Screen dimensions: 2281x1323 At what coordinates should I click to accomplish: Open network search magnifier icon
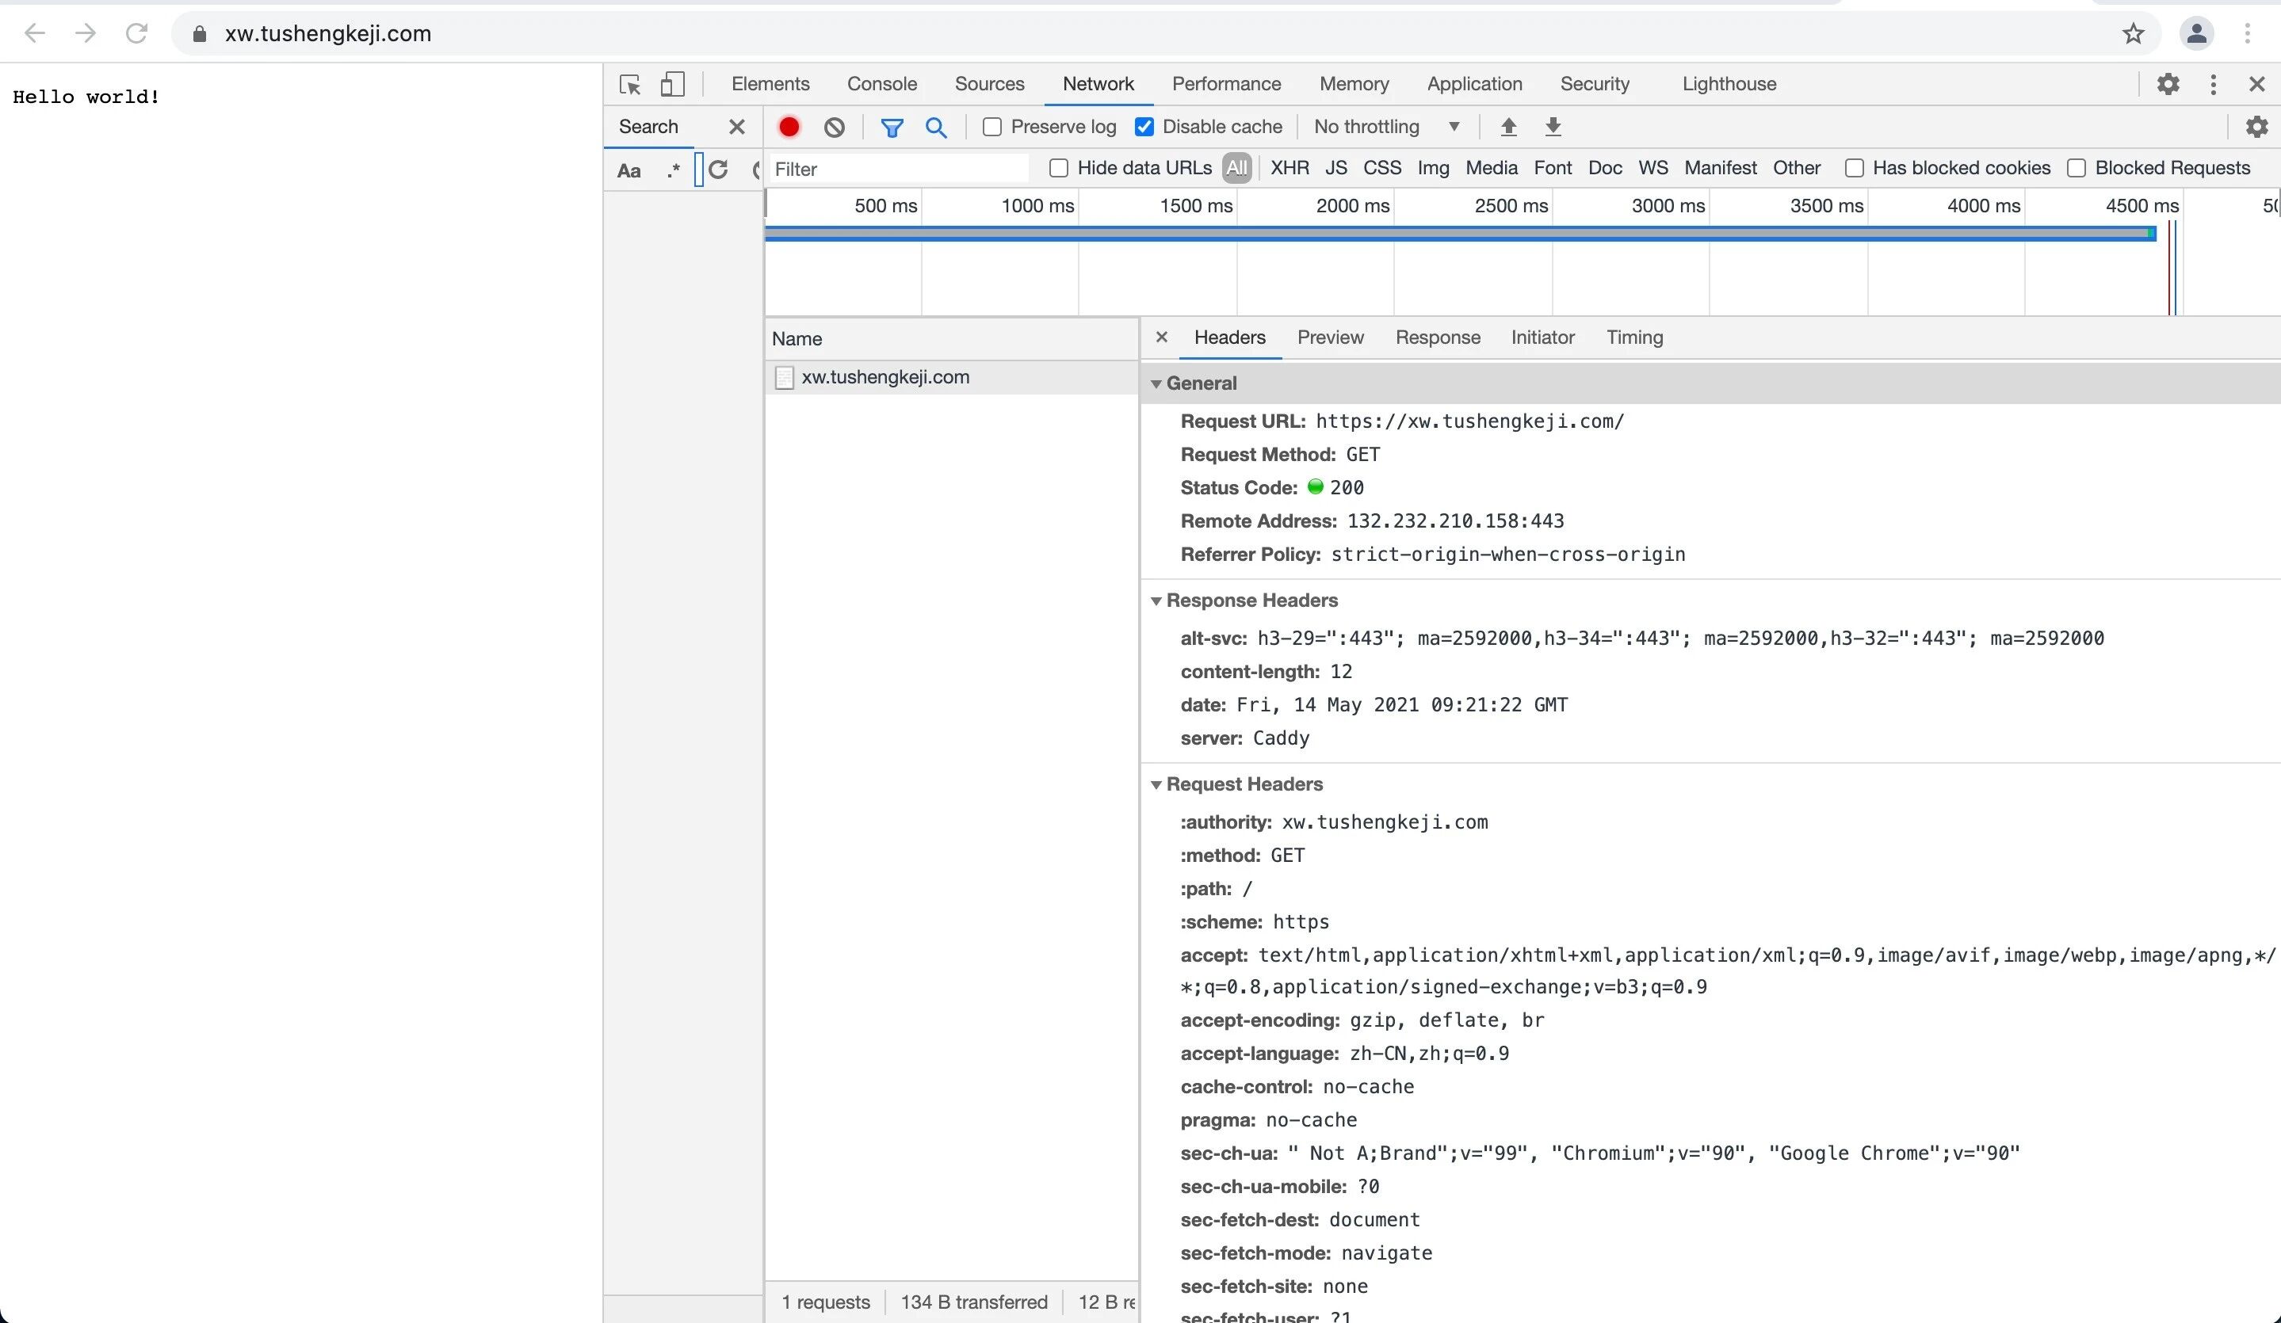pyautogui.click(x=936, y=128)
